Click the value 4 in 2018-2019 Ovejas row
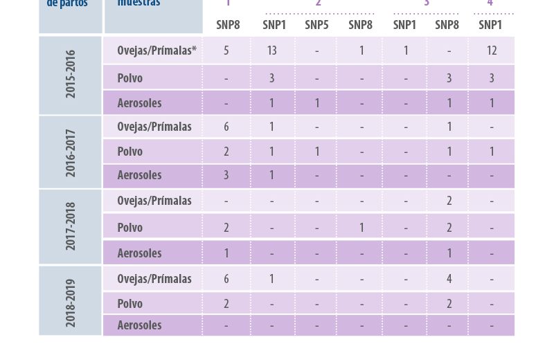This screenshot has width=554, height=346. coord(449,279)
